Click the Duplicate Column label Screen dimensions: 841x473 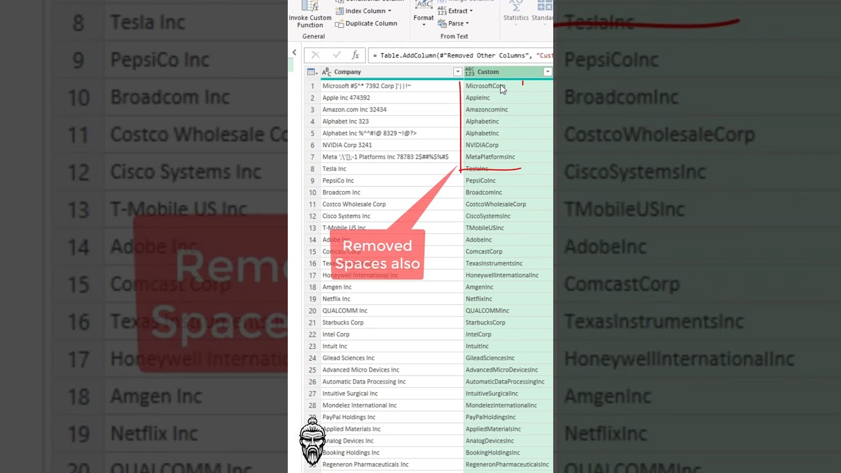pos(371,24)
